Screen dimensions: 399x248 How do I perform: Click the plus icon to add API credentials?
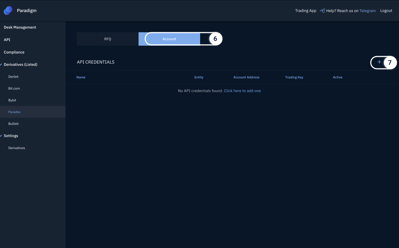click(x=379, y=62)
